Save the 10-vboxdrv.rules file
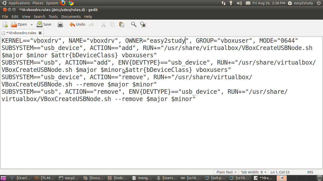323x181 pixels. [44, 24]
